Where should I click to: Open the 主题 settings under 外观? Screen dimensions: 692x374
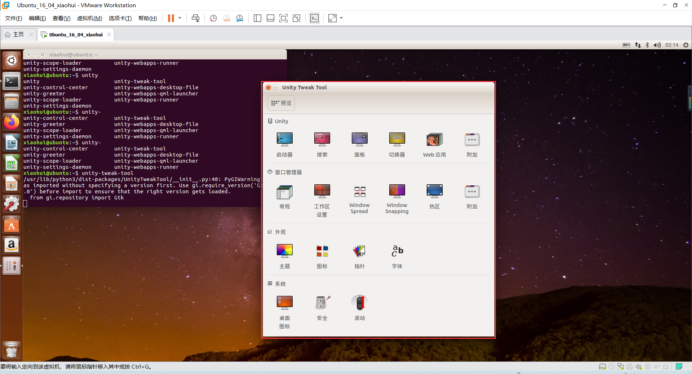(284, 256)
